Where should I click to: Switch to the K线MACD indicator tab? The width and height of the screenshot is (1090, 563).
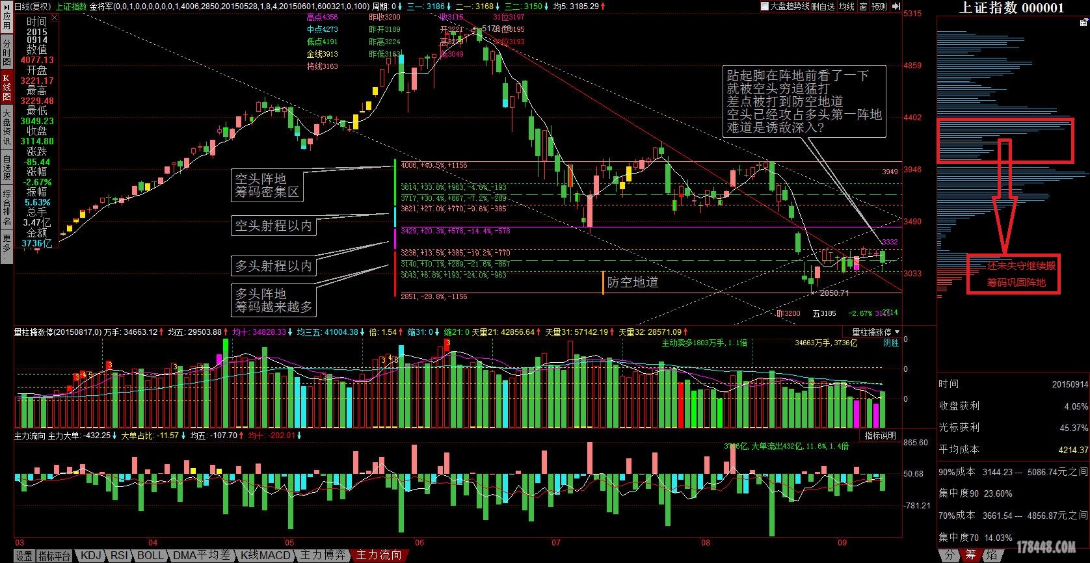(265, 556)
